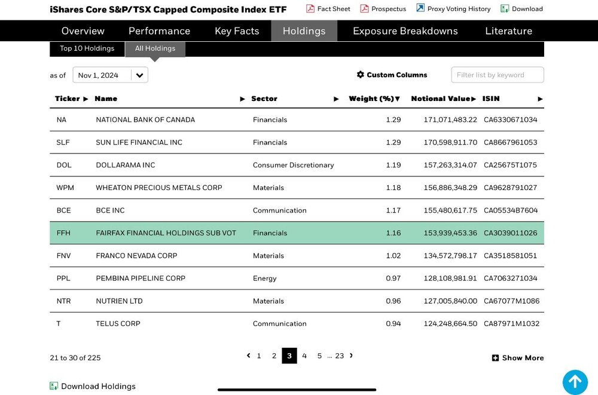Image resolution: width=598 pixels, height=395 pixels.
Task: Sort by Sector column arrow
Action: 336,99
